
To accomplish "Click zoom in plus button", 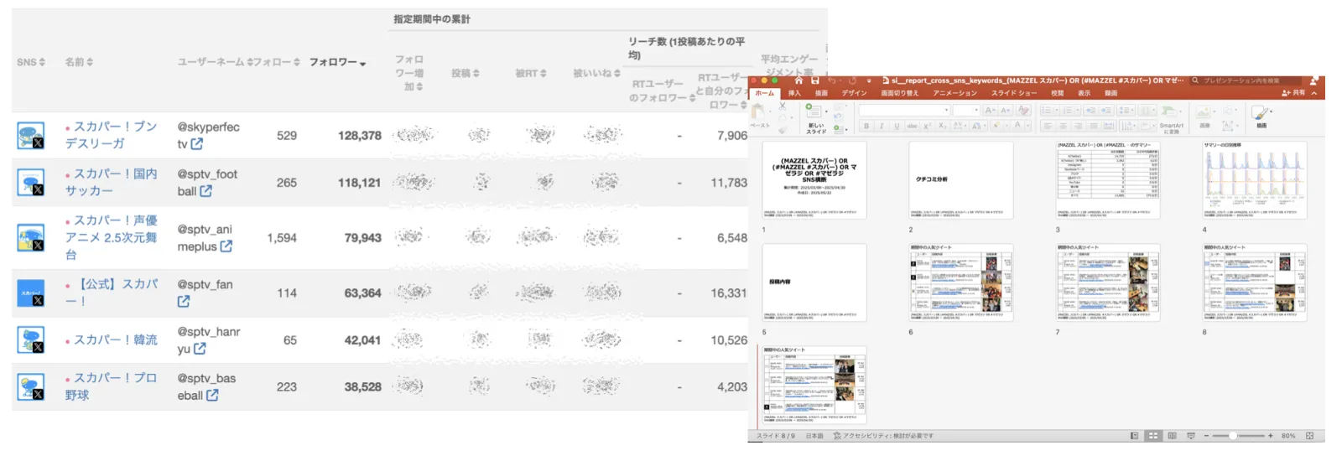I will point(1271,436).
